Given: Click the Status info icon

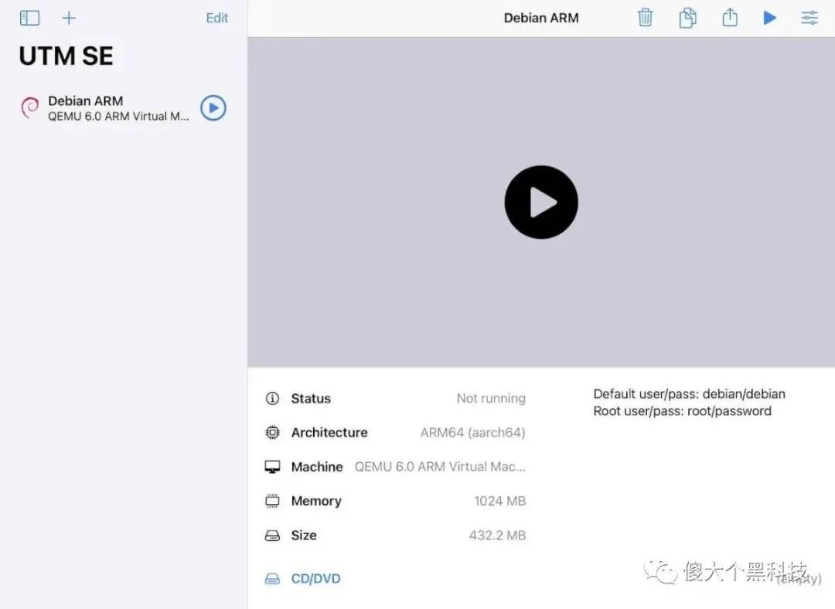Looking at the screenshot, I should [272, 398].
